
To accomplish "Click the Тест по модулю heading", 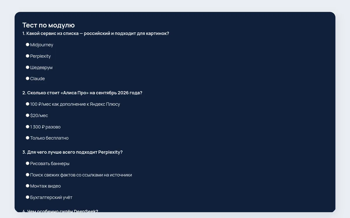I will (48, 25).
